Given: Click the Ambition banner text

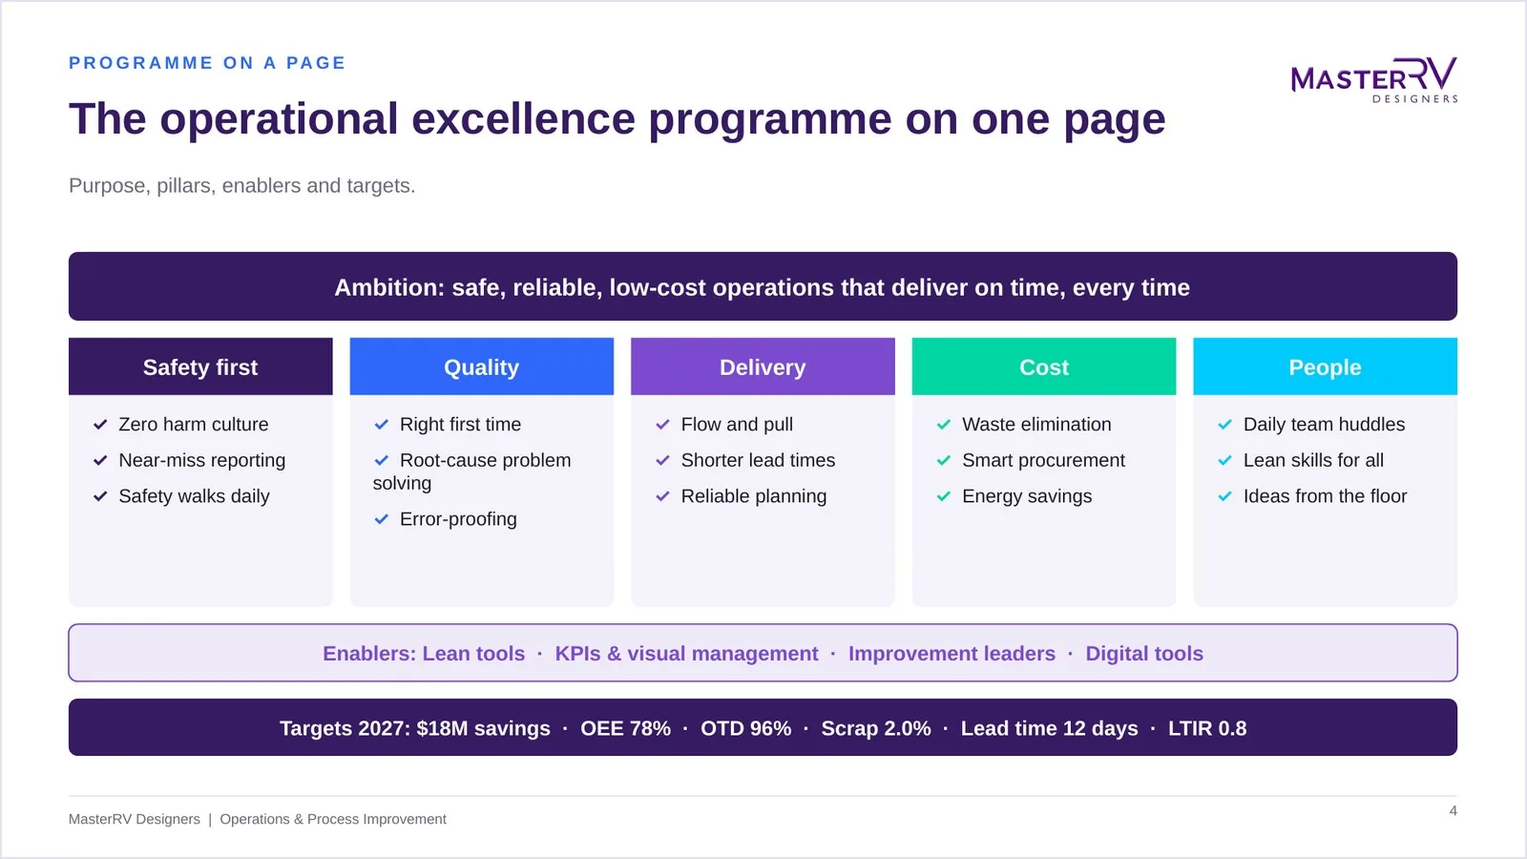Looking at the screenshot, I should click(763, 287).
